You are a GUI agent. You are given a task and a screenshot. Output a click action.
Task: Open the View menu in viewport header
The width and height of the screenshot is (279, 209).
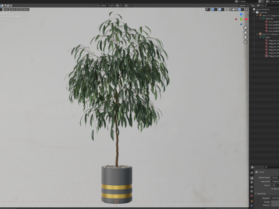click(6, 9)
